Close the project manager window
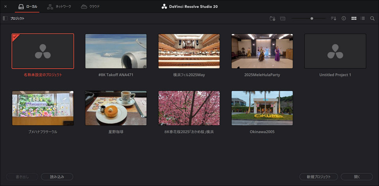Image resolution: width=379 pixels, height=186 pixels. 6,7
